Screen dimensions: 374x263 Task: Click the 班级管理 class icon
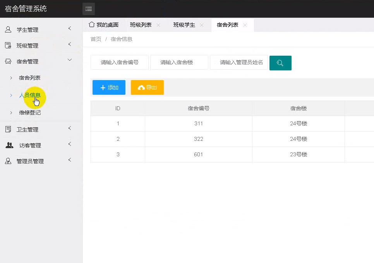[x=8, y=45]
